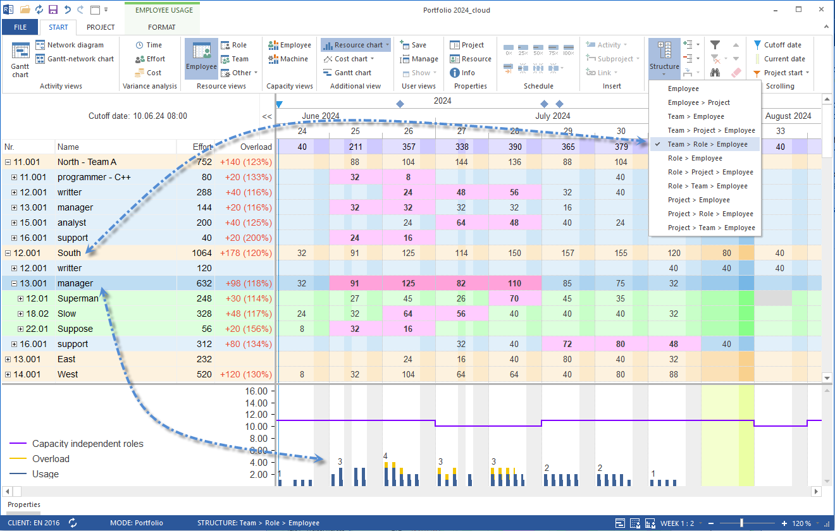835x531 pixels.
Task: Set progress to 100% in Schedule group
Action: point(568,49)
